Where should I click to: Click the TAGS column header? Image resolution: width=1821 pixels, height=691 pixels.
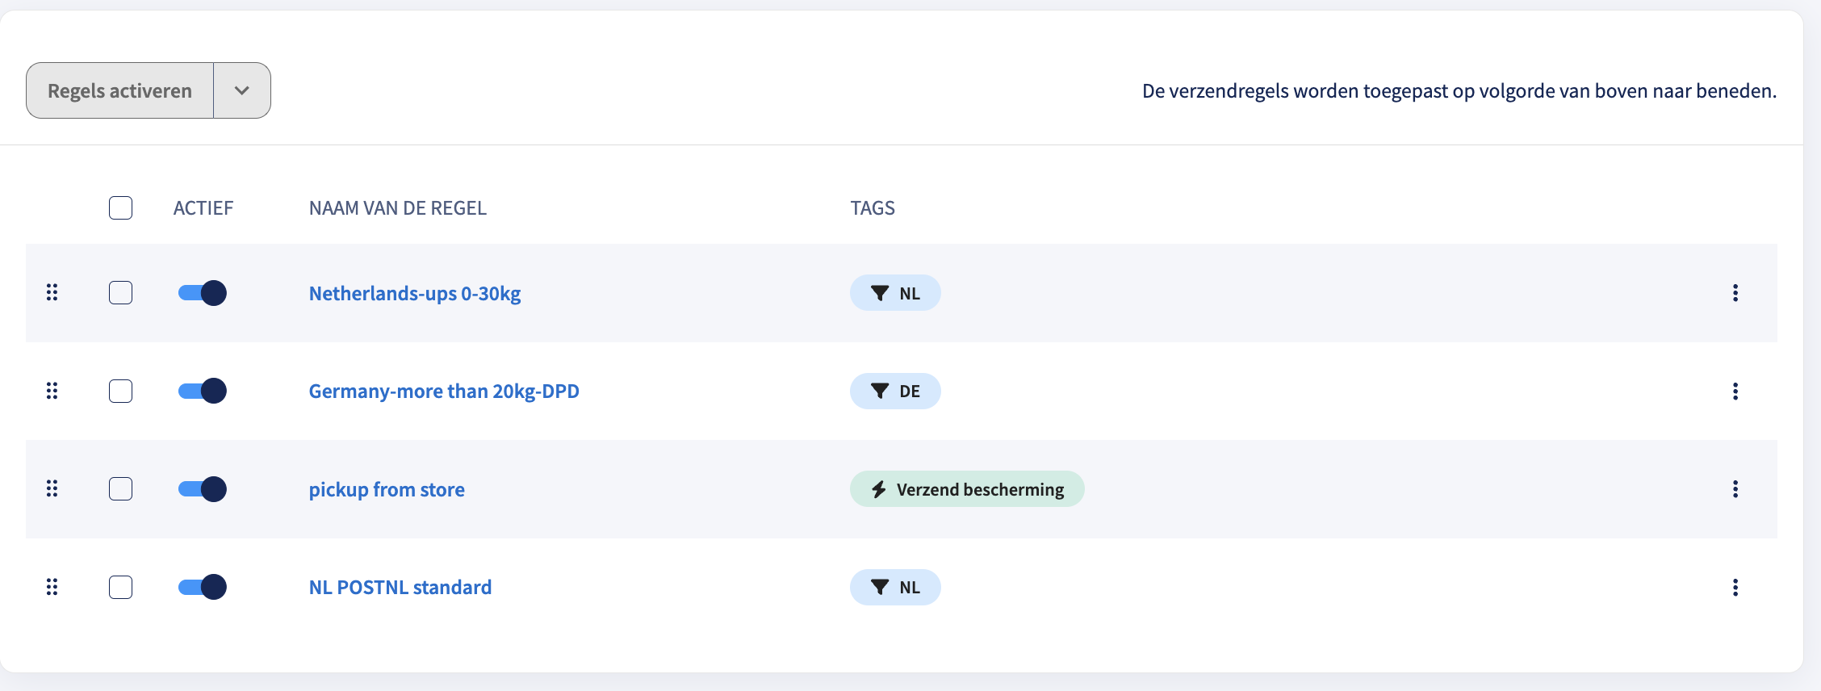coord(873,208)
